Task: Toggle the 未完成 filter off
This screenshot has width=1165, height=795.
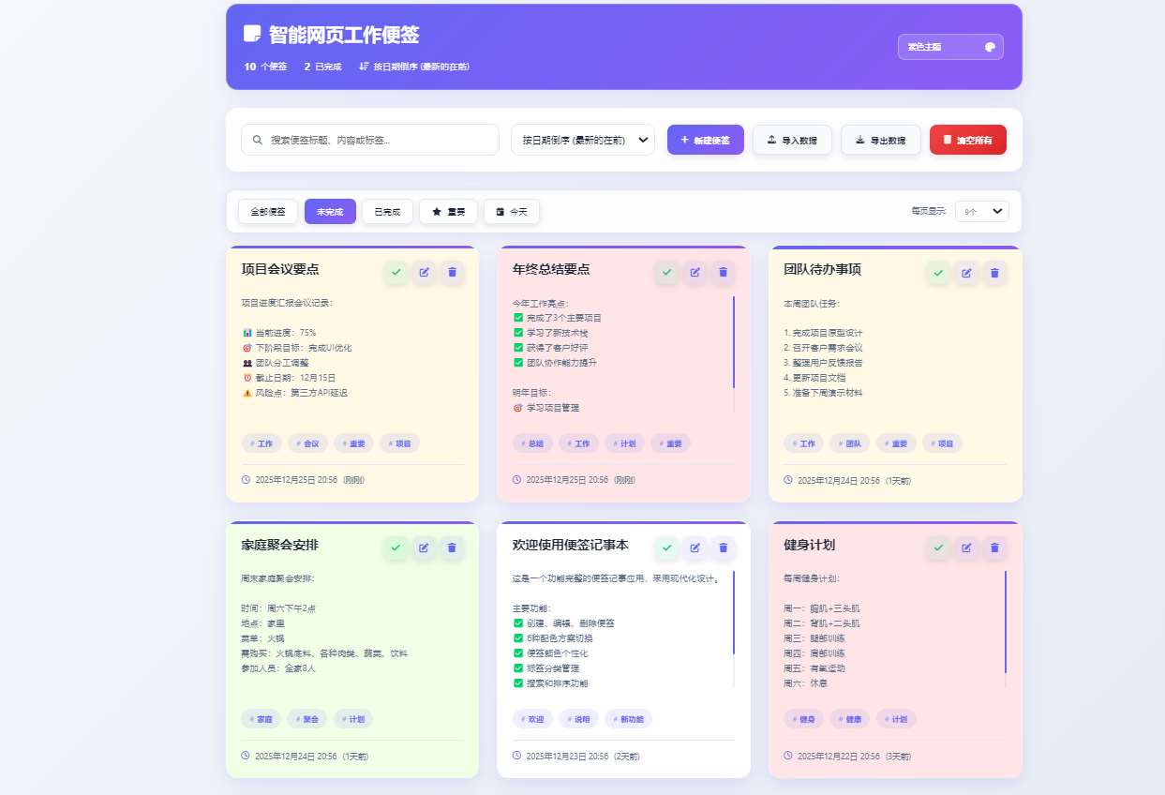Action: pos(330,211)
